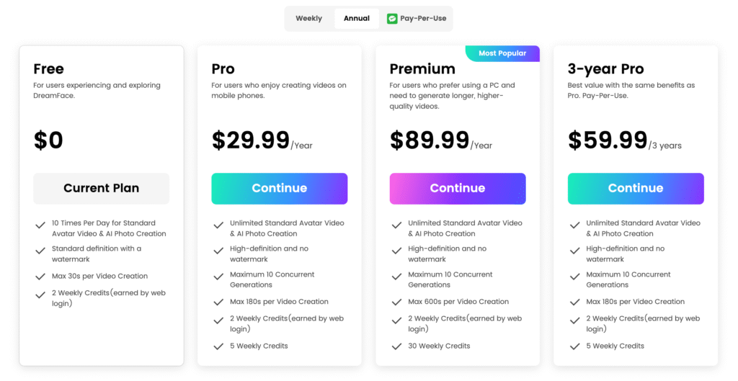The width and height of the screenshot is (738, 381).
Task: Click checkmark by Premium Max 600s per Video
Action: (x=397, y=302)
